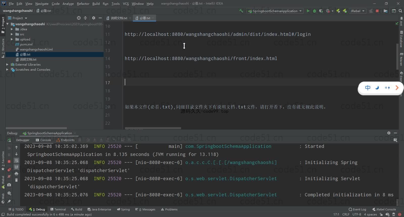The image size is (404, 217).
Task: Open SpringbootSchemaApplication run configuration dropdown
Action: pyautogui.click(x=275, y=11)
